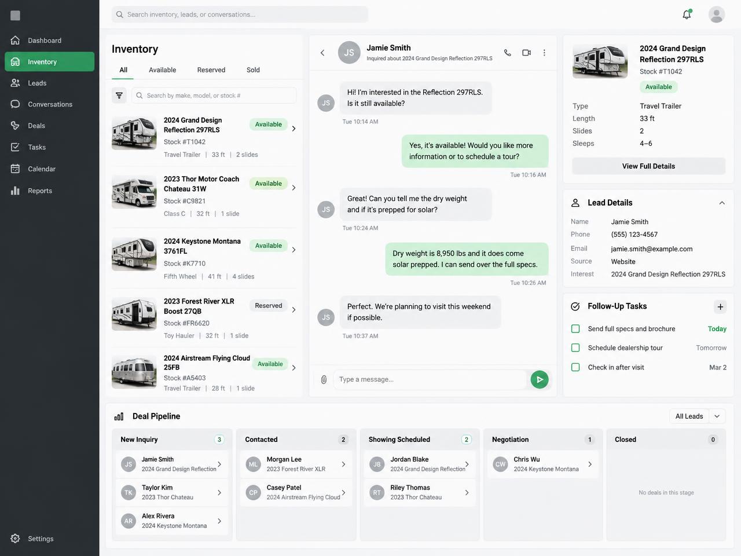The image size is (741, 556).
Task: Open Tasks in the sidebar
Action: 50,147
